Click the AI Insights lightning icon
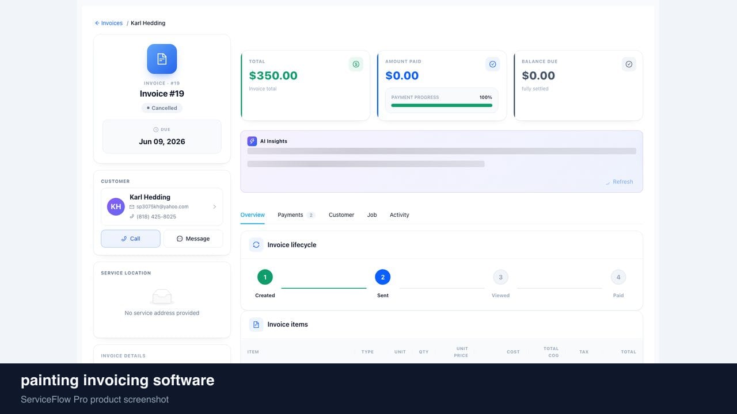The height and width of the screenshot is (414, 737). click(x=252, y=141)
